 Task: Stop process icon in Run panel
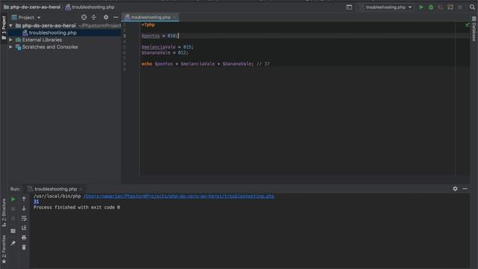[13, 209]
